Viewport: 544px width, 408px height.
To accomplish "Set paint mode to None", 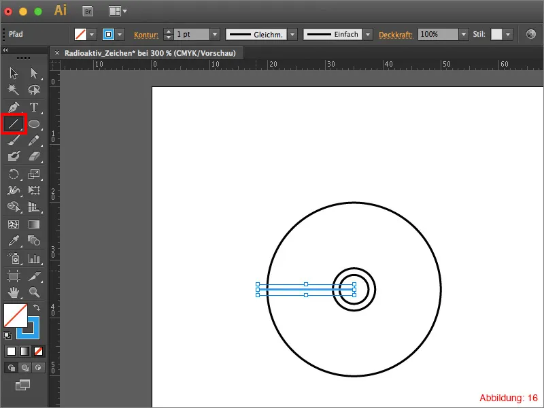I will pyautogui.click(x=38, y=351).
